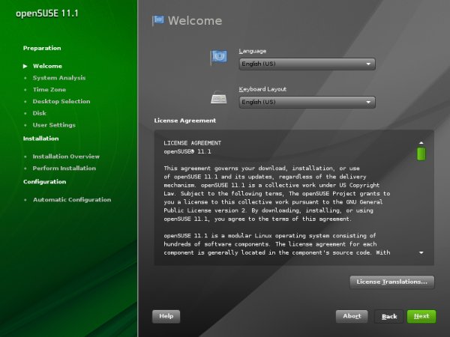Image resolution: width=450 pixels, height=337 pixels.
Task: Click the license scrollbar down arrow
Action: point(421,253)
